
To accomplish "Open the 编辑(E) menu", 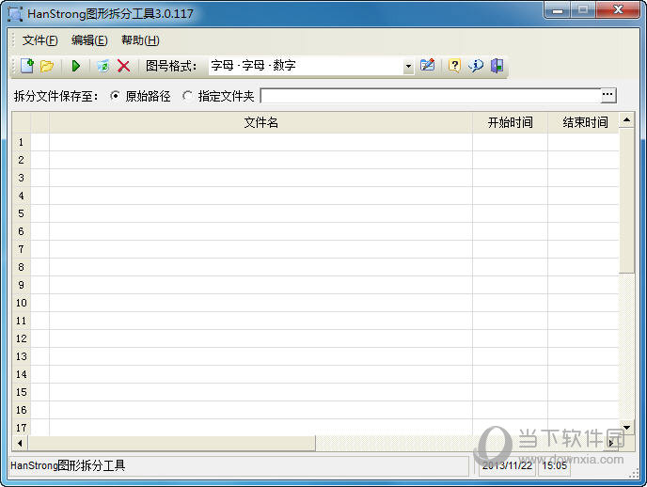I will click(x=89, y=40).
